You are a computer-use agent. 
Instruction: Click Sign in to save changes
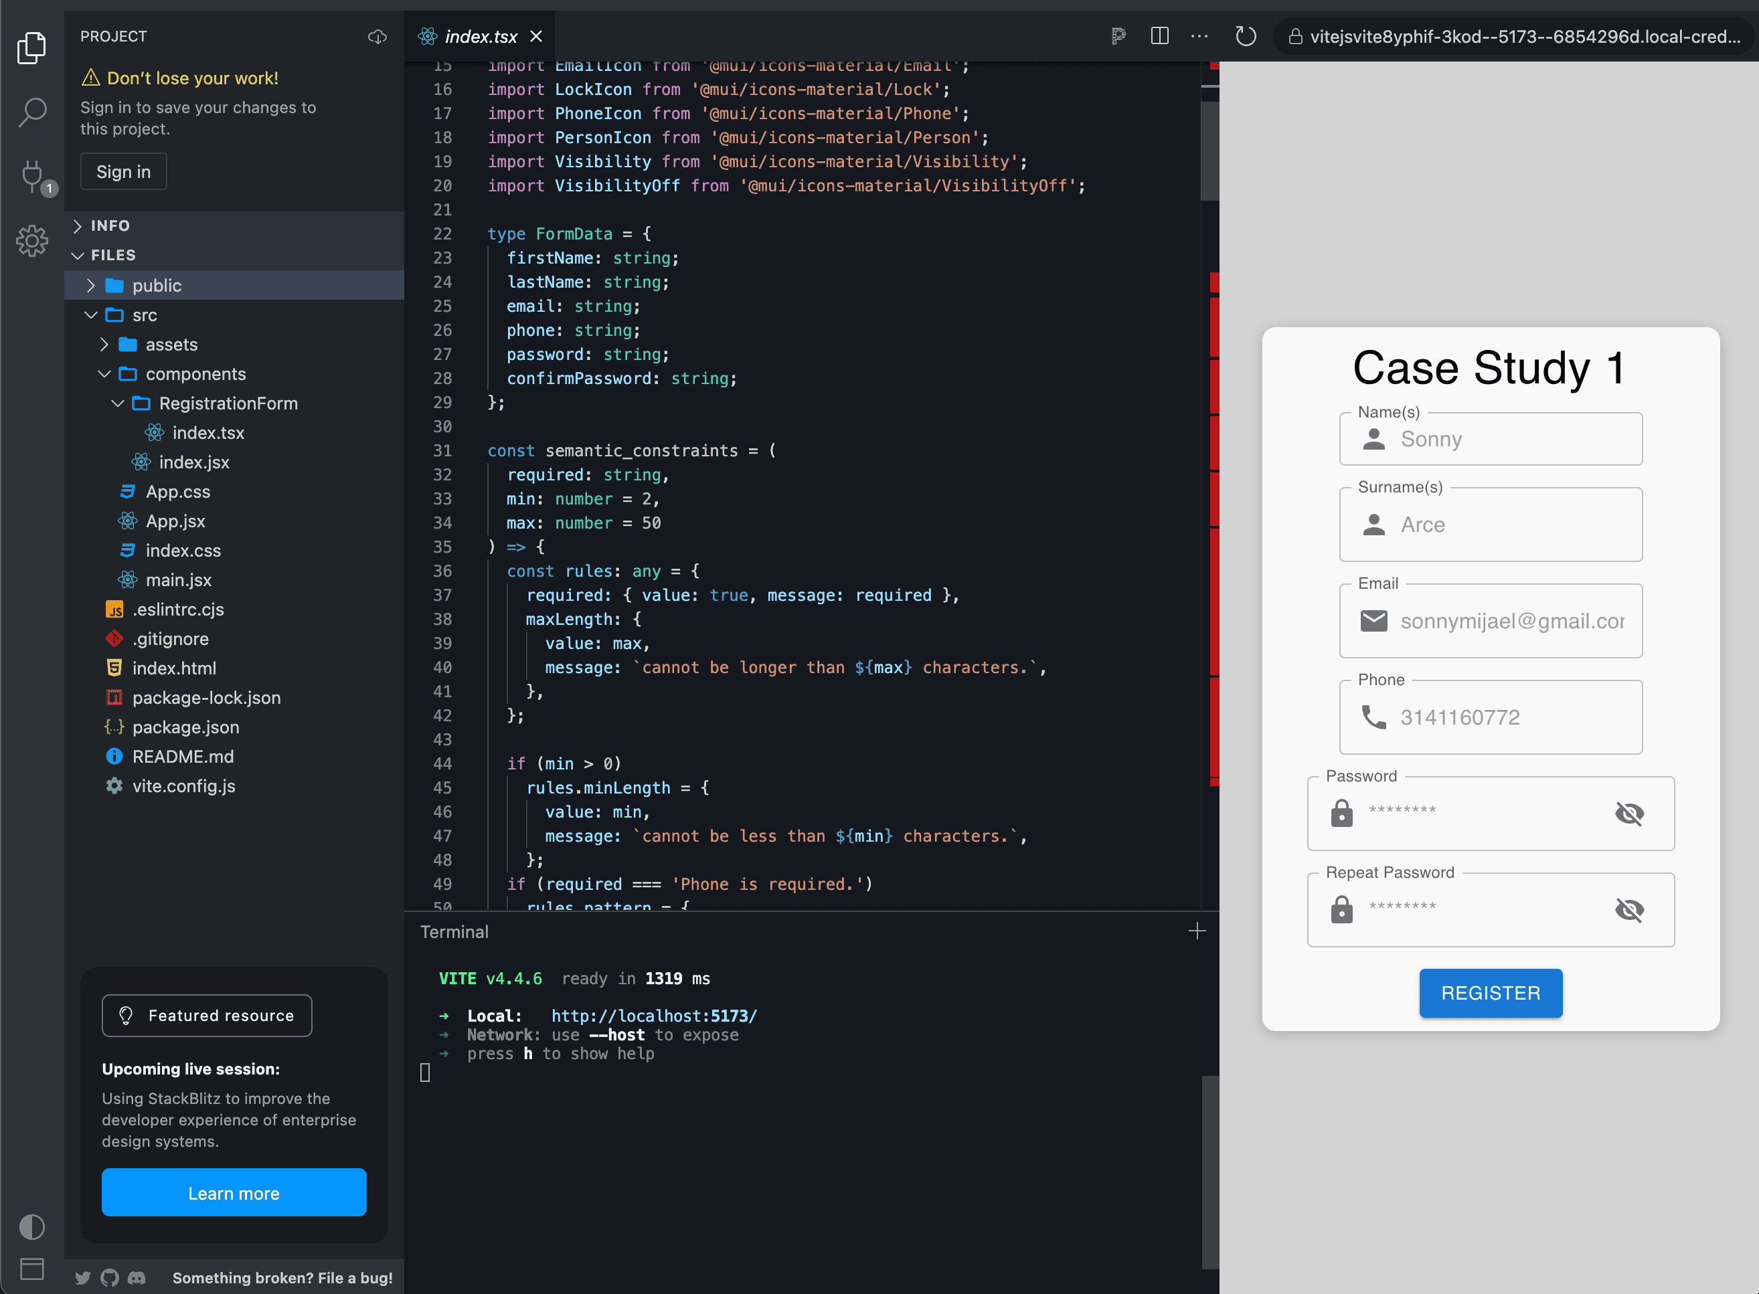[123, 171]
